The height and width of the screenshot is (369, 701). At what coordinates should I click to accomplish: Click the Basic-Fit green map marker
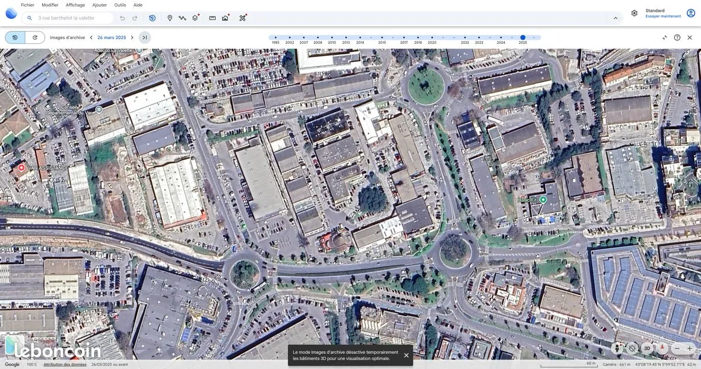click(x=543, y=200)
